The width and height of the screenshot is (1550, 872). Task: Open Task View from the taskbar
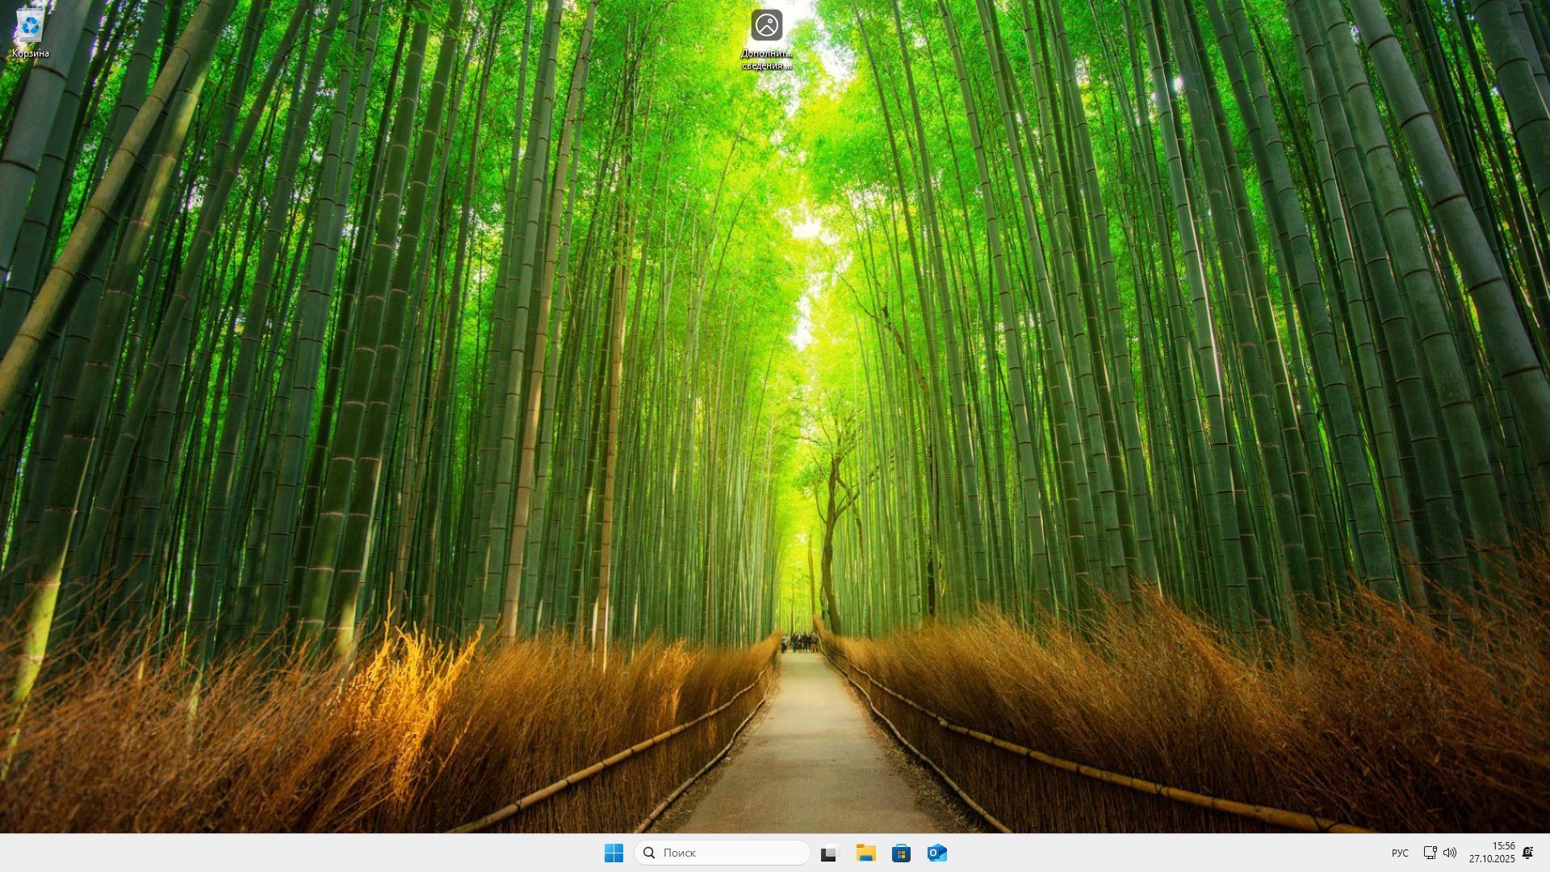click(x=830, y=853)
